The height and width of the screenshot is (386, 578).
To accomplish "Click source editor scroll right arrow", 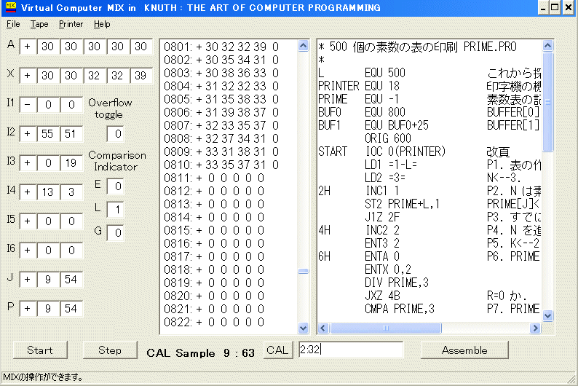I will [x=535, y=328].
